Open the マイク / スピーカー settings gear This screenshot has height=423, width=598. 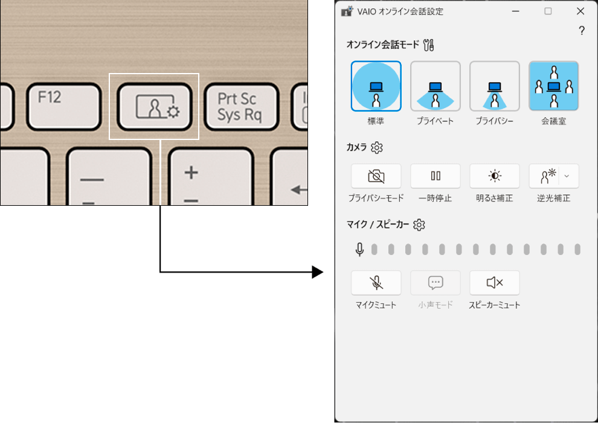tap(419, 224)
